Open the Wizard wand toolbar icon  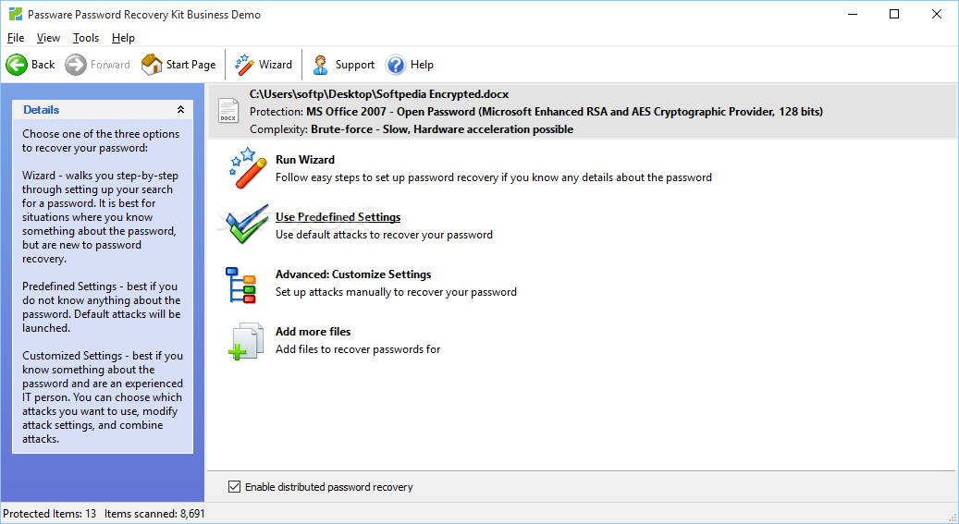(245, 64)
